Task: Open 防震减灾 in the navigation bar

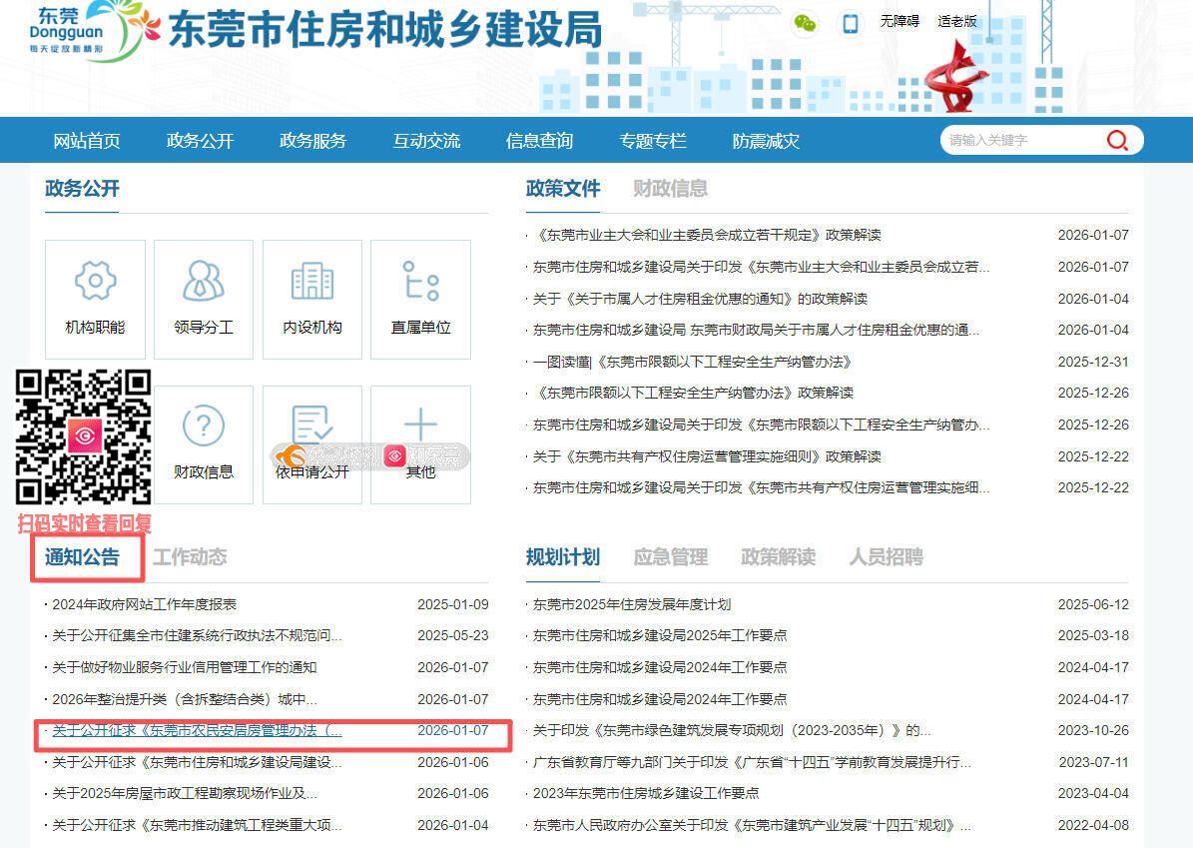Action: tap(766, 141)
